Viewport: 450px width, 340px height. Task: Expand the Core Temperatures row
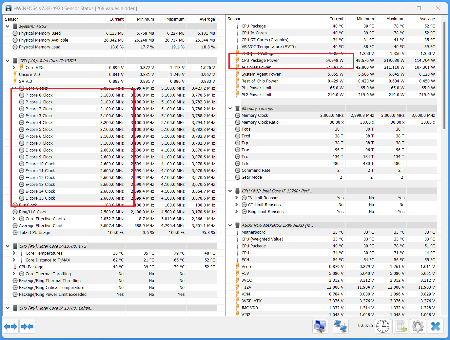click(x=14, y=253)
